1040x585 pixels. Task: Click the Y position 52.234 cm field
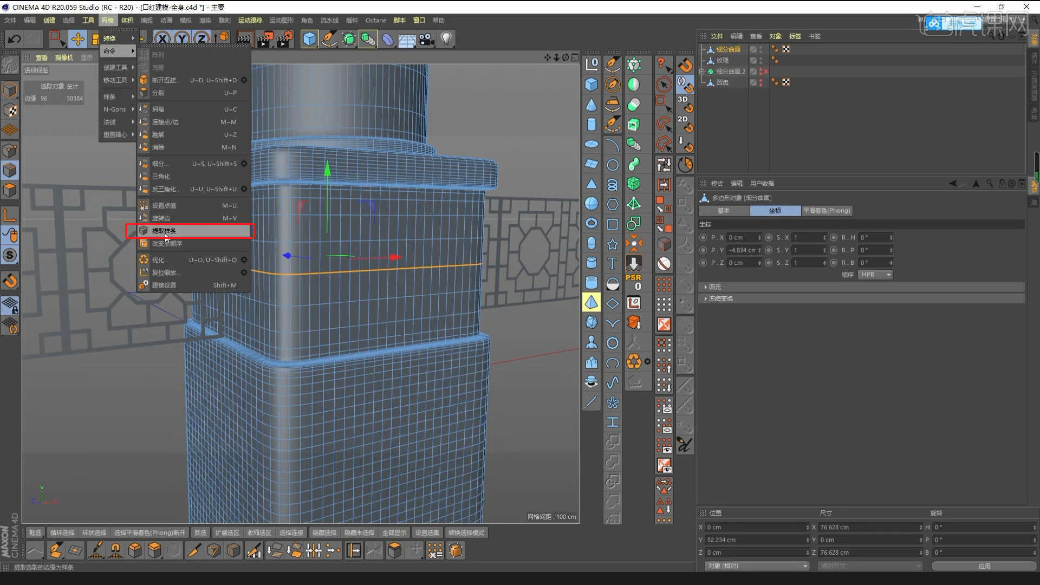point(756,540)
